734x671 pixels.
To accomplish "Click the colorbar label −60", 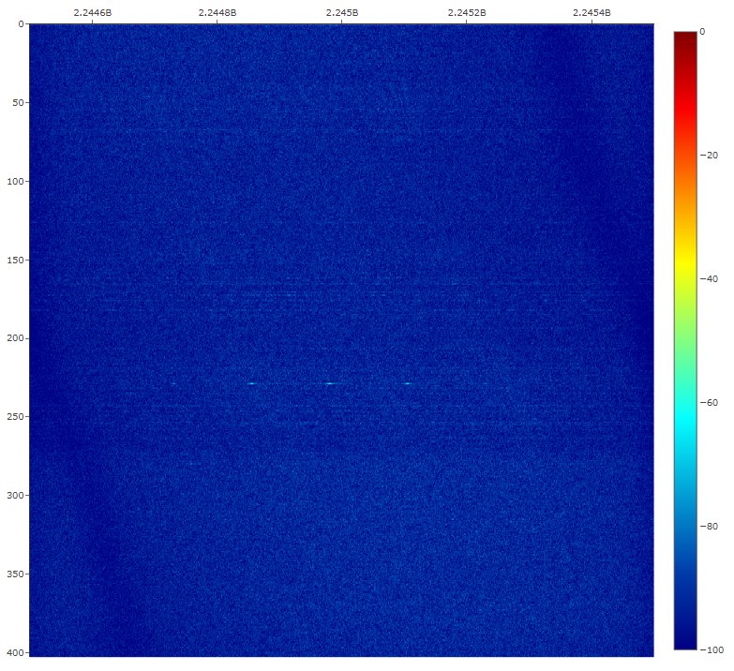I will 709,402.
